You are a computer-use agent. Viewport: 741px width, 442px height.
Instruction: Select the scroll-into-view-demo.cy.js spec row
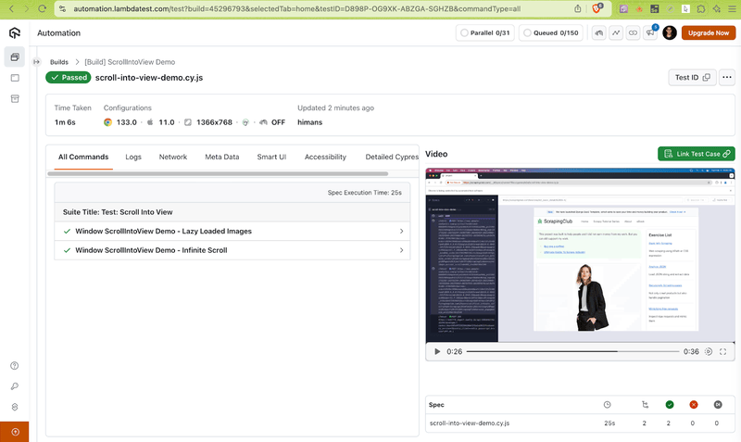(x=580, y=423)
